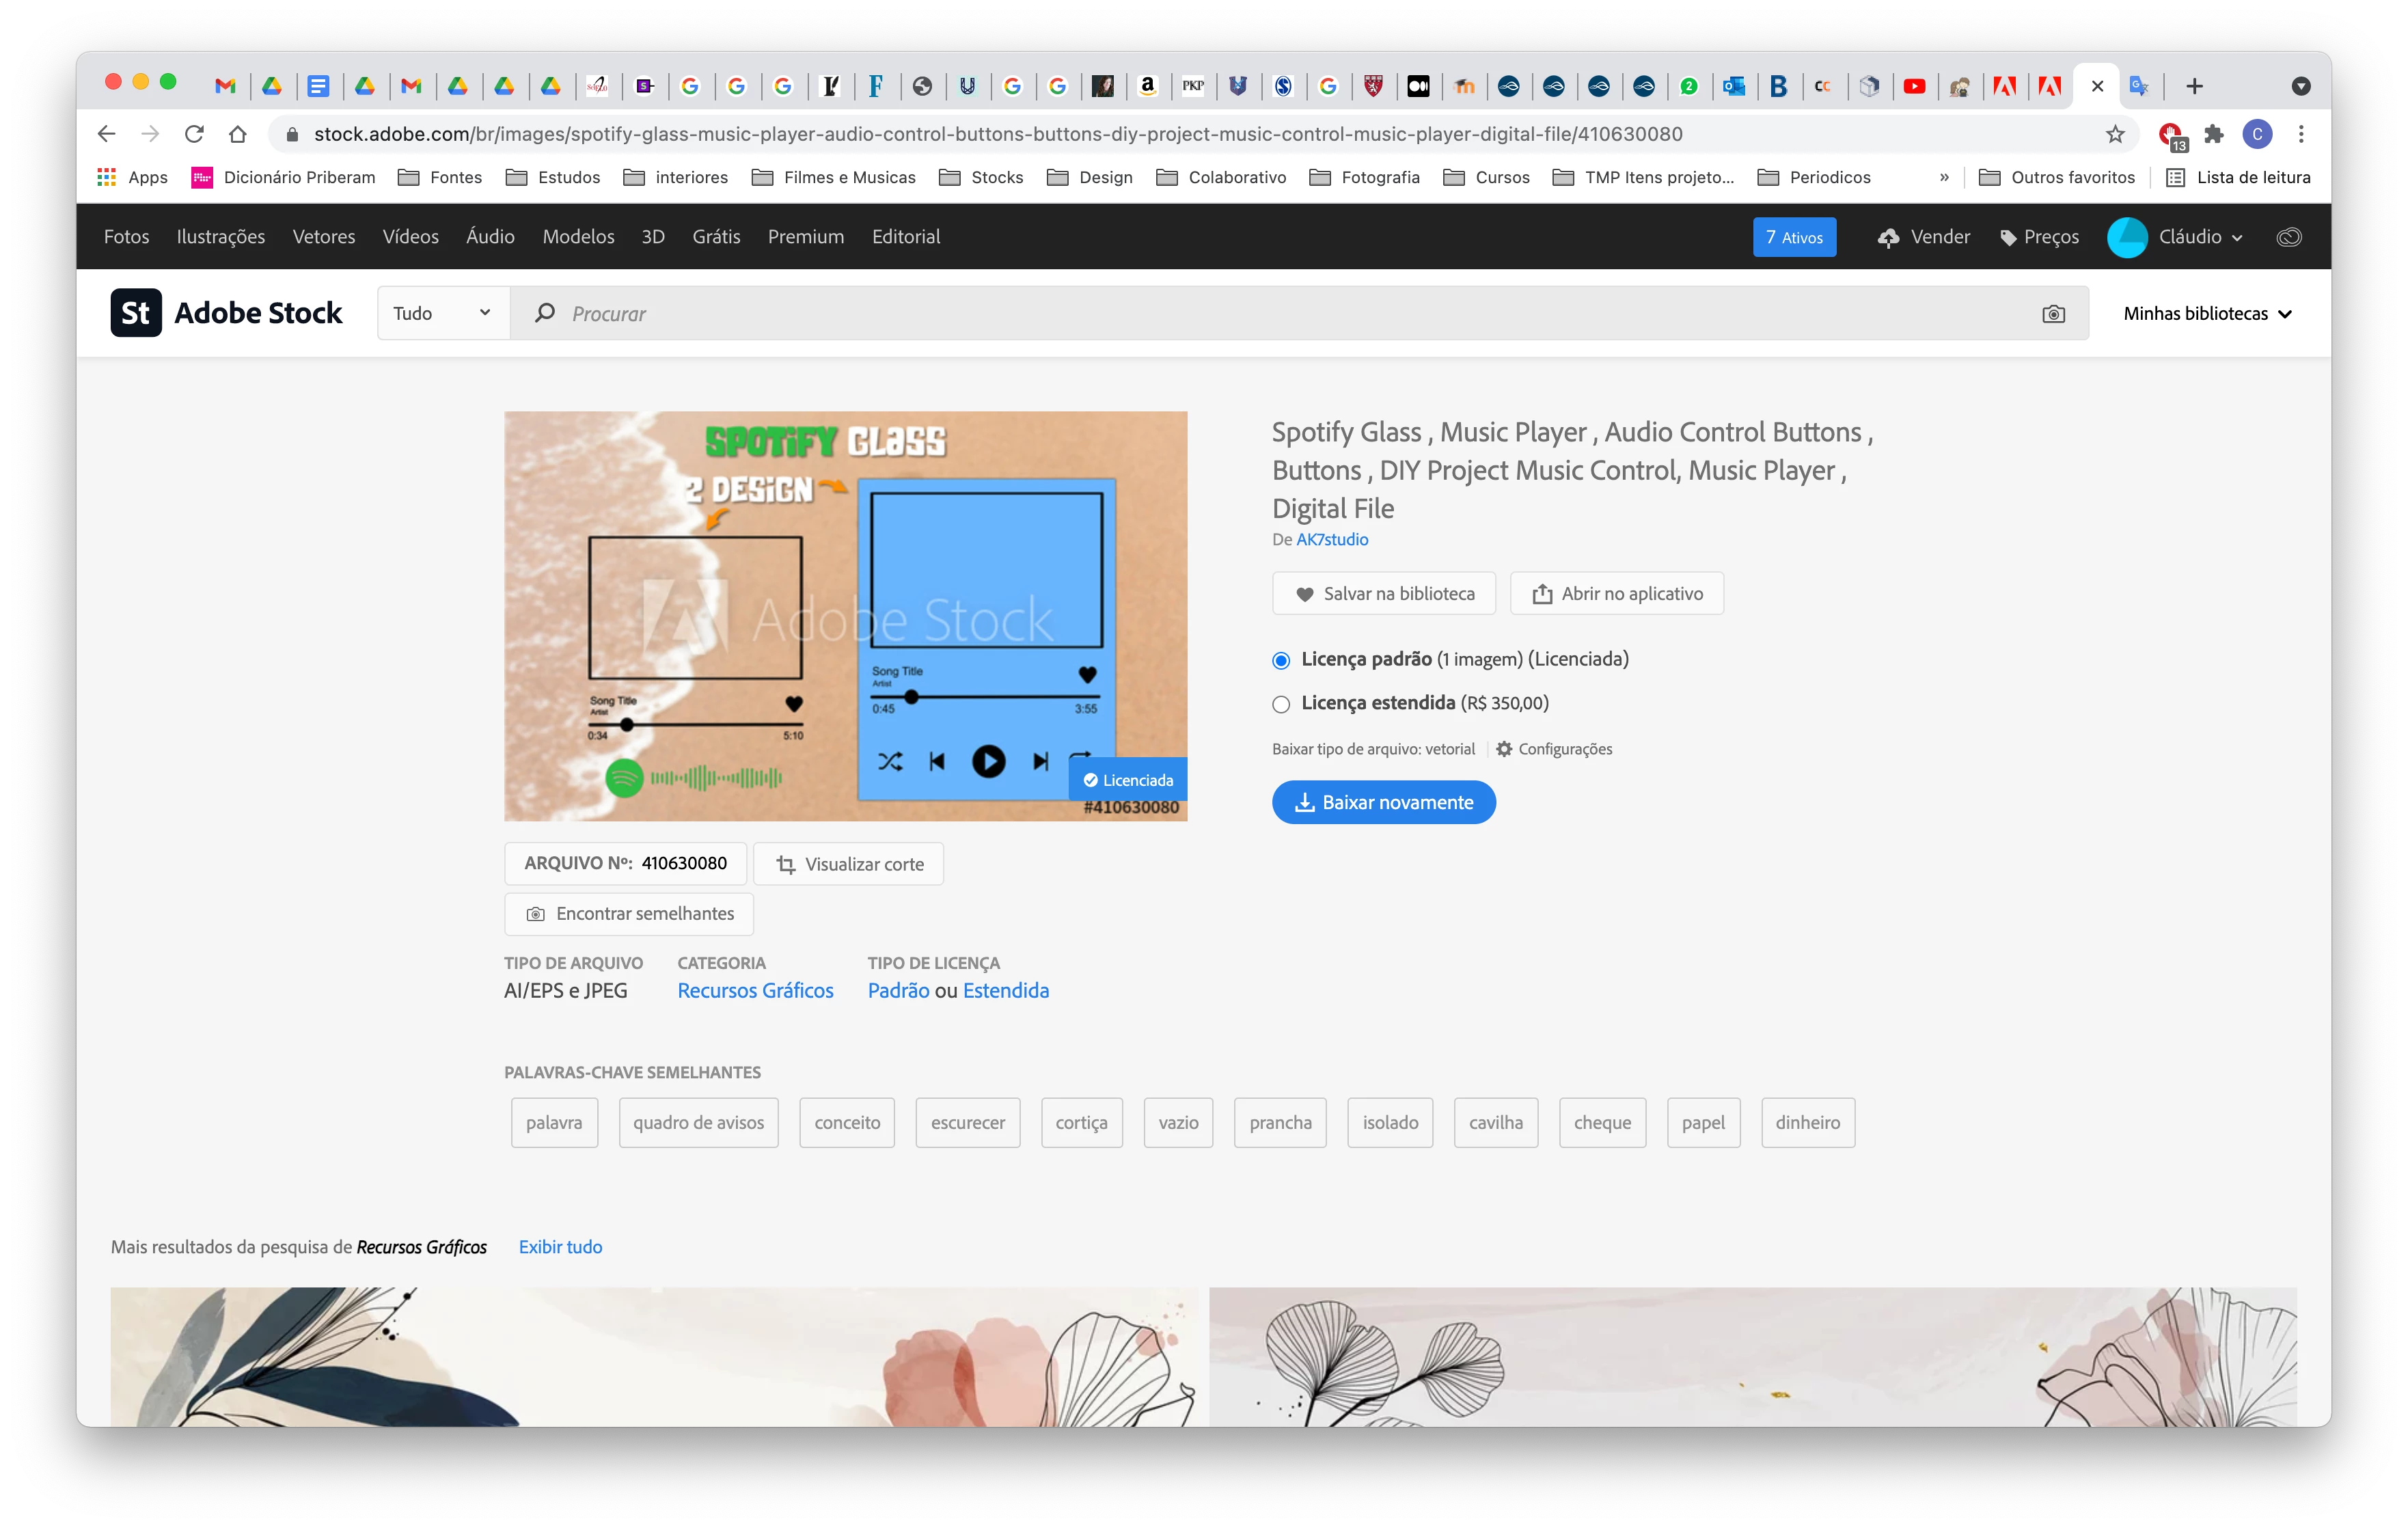Open the Vetores menu item
Image resolution: width=2408 pixels, height=1528 pixels.
[x=324, y=237]
